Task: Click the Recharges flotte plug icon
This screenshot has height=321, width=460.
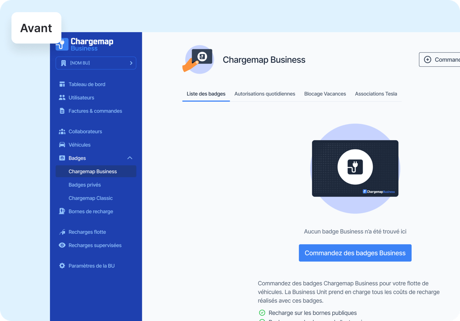Action: (x=62, y=232)
